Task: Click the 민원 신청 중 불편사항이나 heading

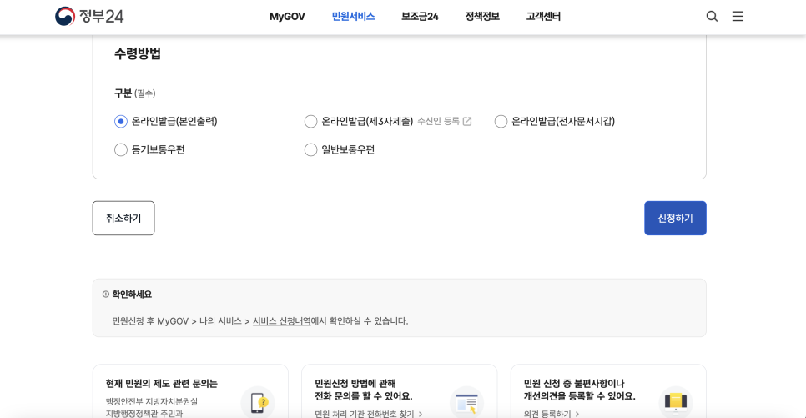Action: 574,384
